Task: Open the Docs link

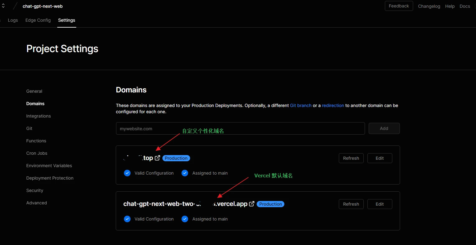Action: point(465,6)
